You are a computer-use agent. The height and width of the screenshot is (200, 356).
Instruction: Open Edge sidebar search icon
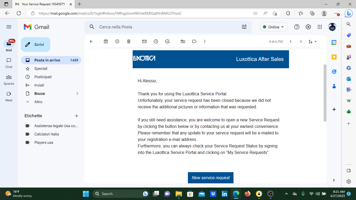(x=348, y=24)
